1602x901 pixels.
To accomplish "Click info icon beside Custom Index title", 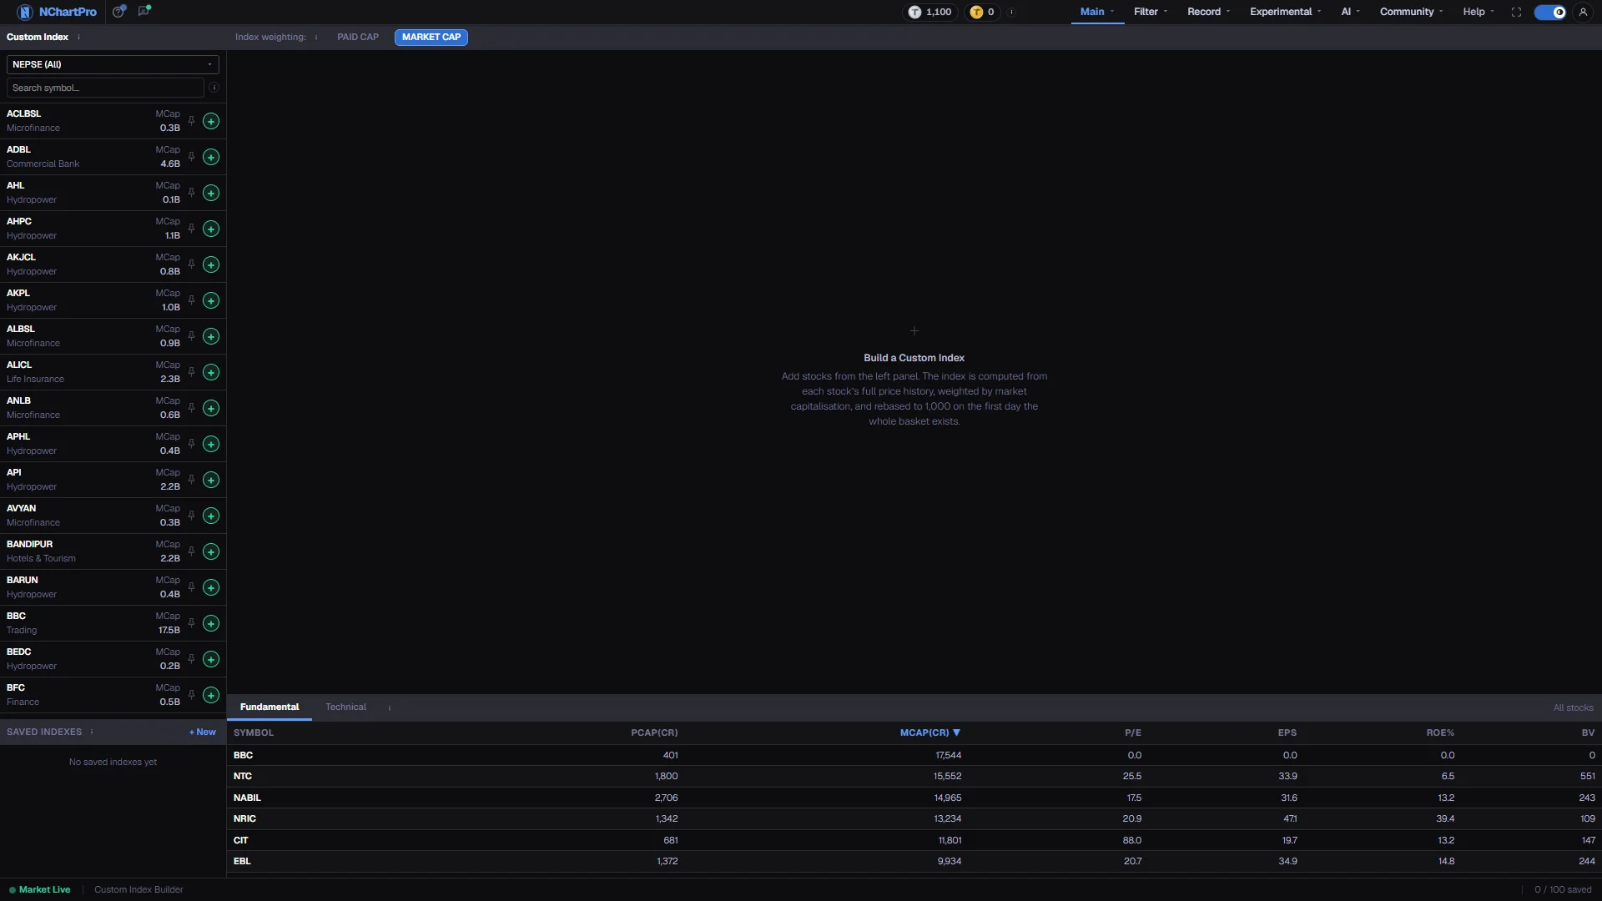I will click(78, 37).
